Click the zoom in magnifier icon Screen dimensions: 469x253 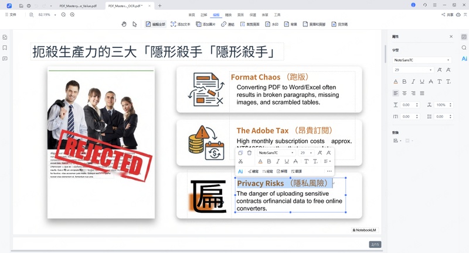coord(72,15)
